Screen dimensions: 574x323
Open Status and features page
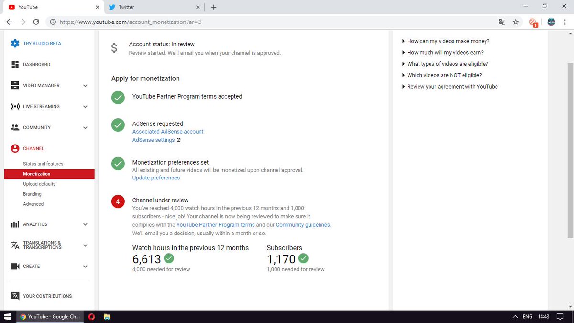tap(43, 164)
